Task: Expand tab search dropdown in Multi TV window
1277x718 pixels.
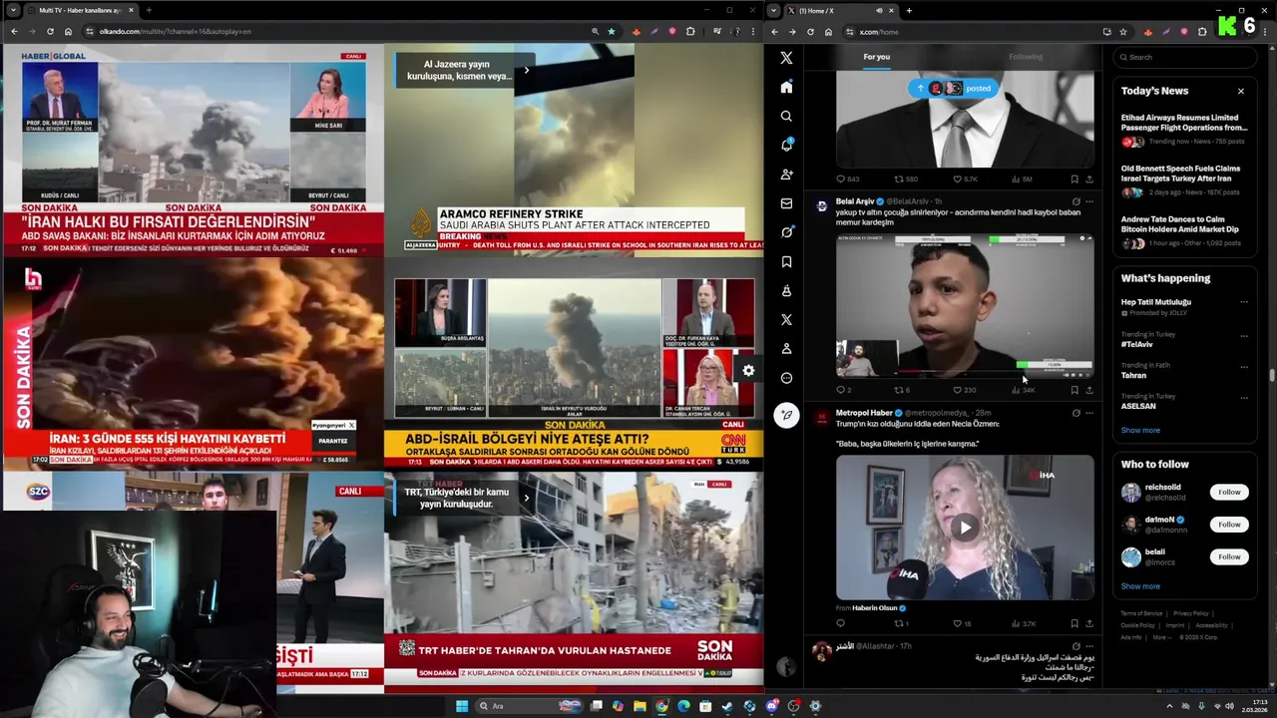Action: tap(13, 10)
